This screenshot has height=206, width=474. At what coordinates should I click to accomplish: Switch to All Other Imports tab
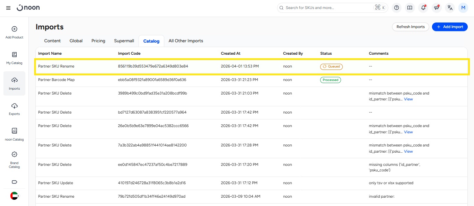(186, 41)
